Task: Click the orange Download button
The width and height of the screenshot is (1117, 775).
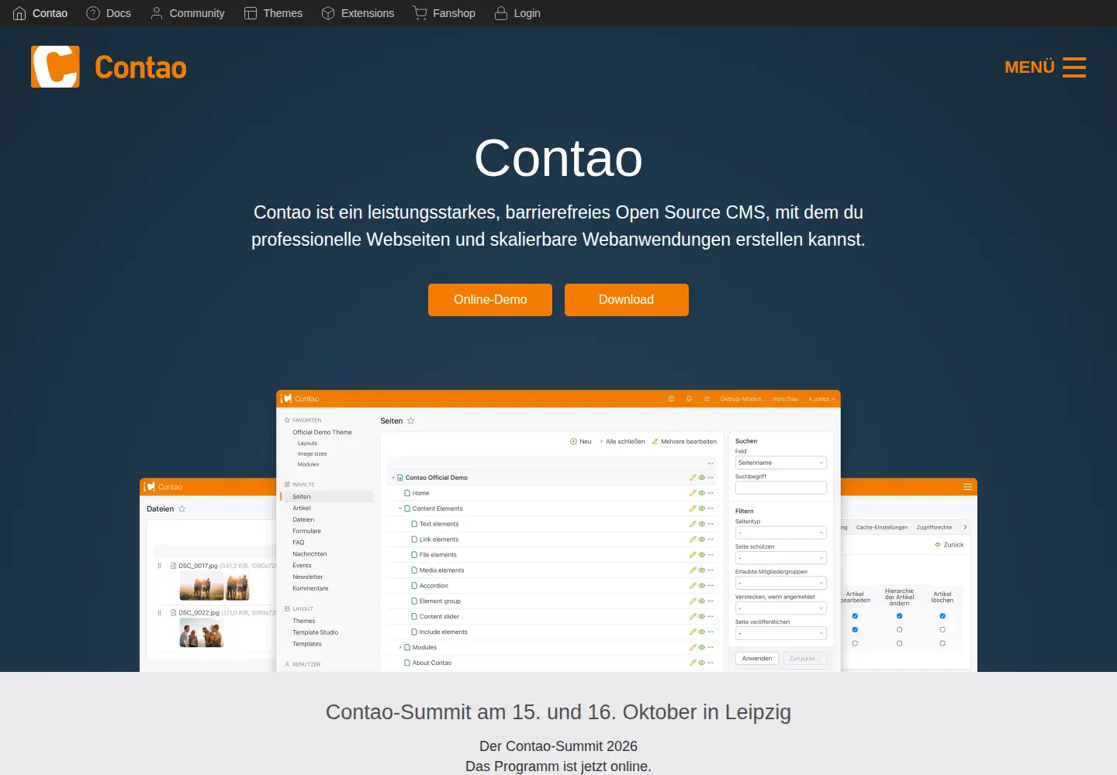Action: [627, 300]
